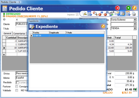Click the red X cancel button
The image size is (139, 98).
[x=118, y=8]
